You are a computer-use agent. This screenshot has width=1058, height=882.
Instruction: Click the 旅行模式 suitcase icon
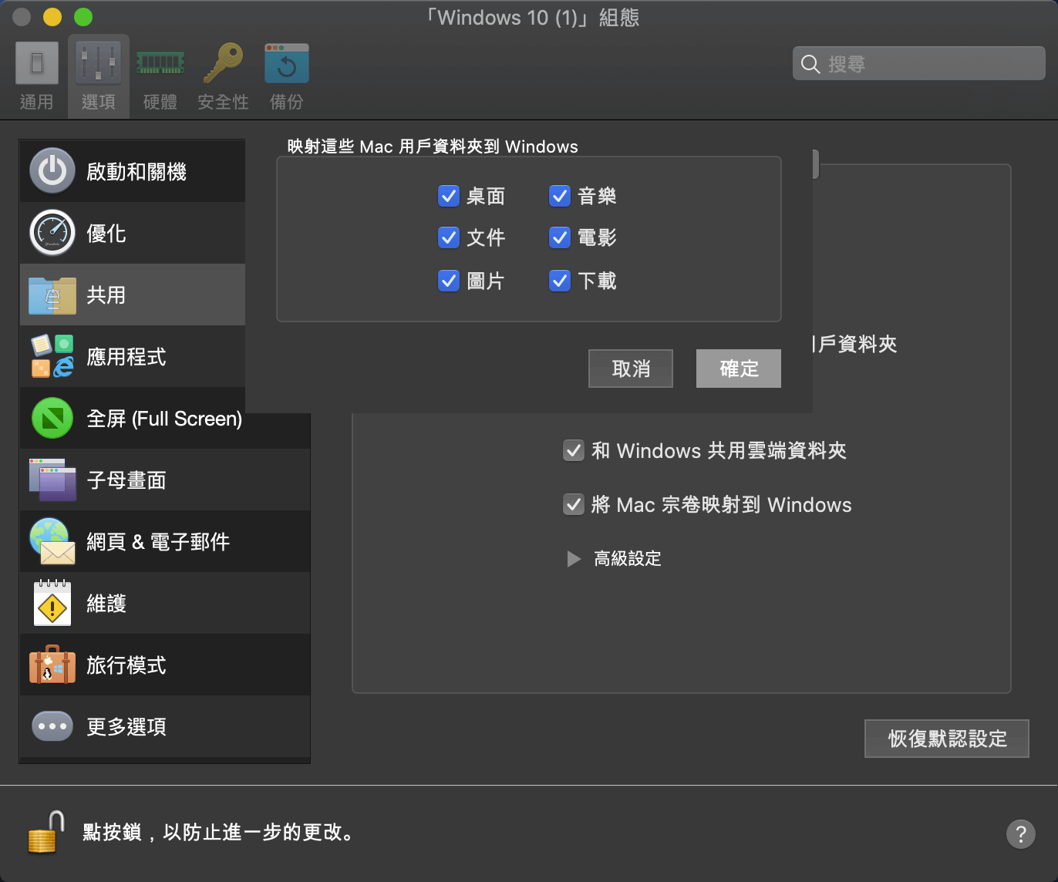[x=52, y=665]
